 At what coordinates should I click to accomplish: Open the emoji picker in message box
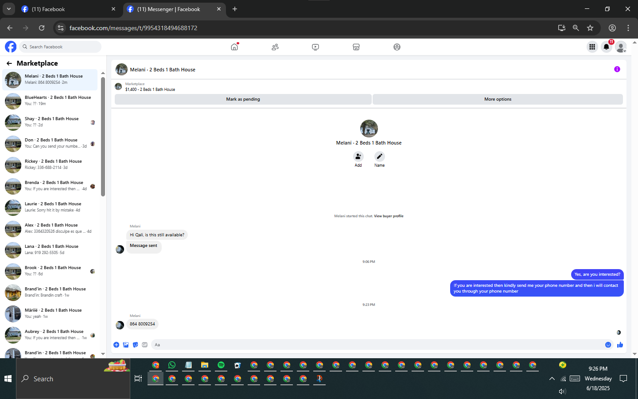click(x=608, y=345)
